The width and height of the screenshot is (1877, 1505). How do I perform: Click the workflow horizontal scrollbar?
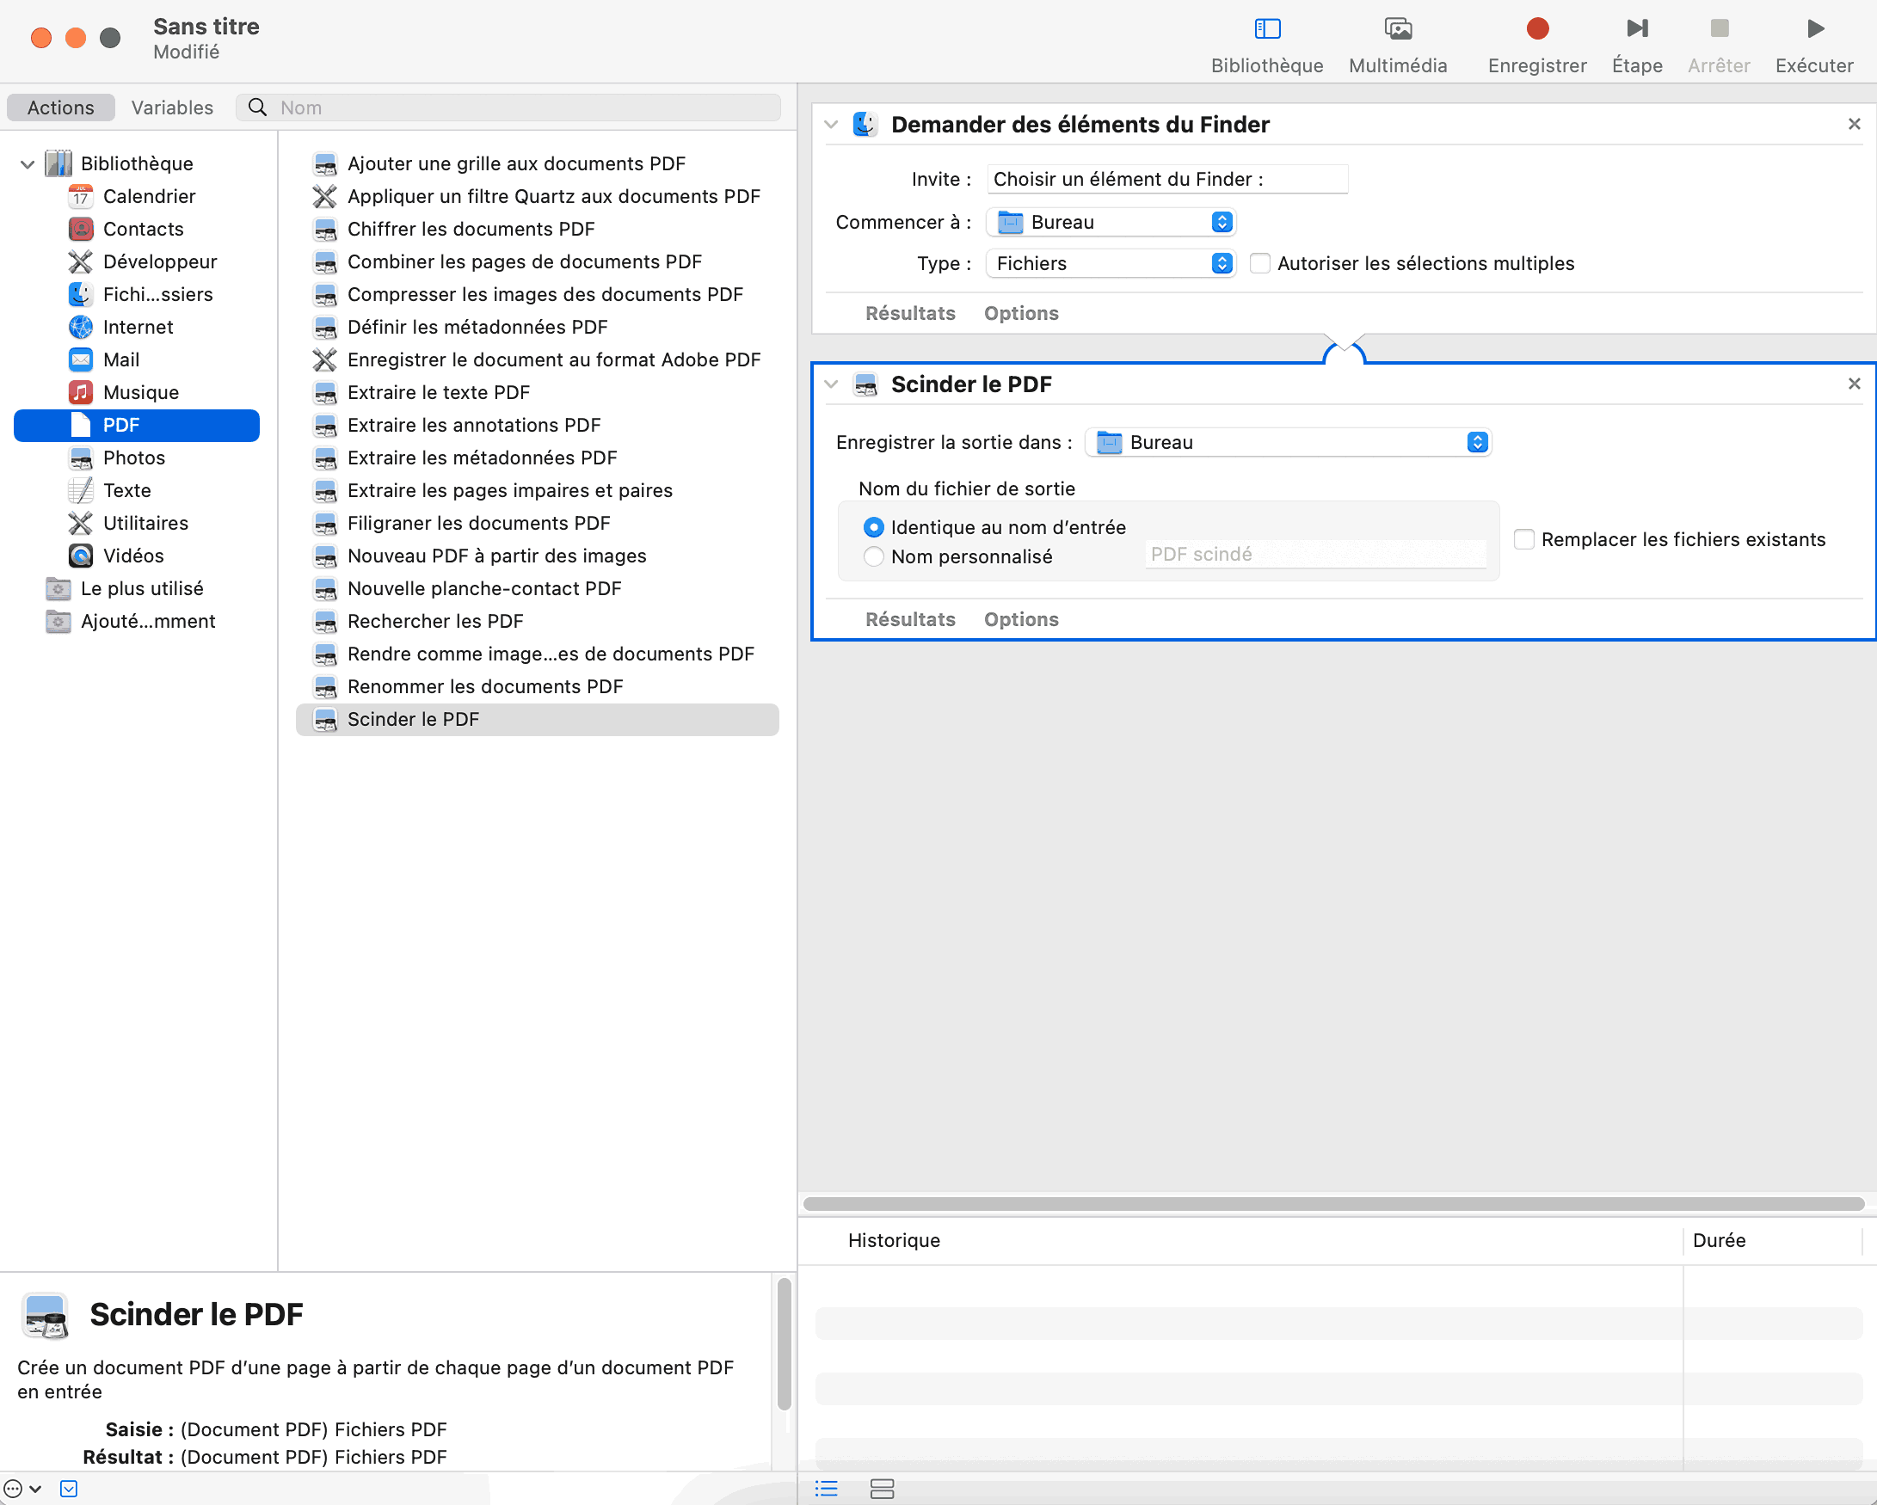coord(1333,1204)
